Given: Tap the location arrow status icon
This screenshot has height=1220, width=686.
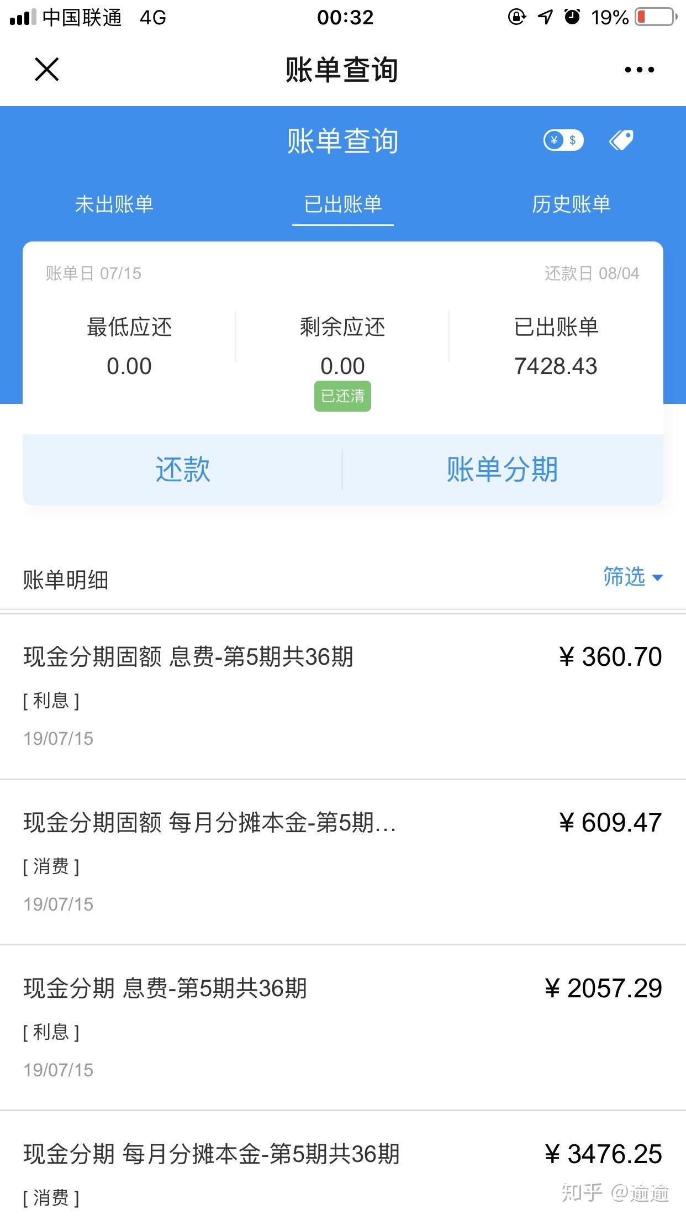Looking at the screenshot, I should coord(545,17).
